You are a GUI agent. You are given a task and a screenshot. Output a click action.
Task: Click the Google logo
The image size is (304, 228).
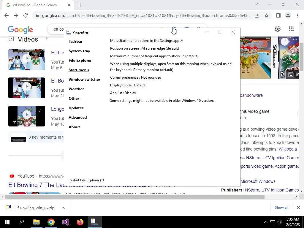point(20,30)
